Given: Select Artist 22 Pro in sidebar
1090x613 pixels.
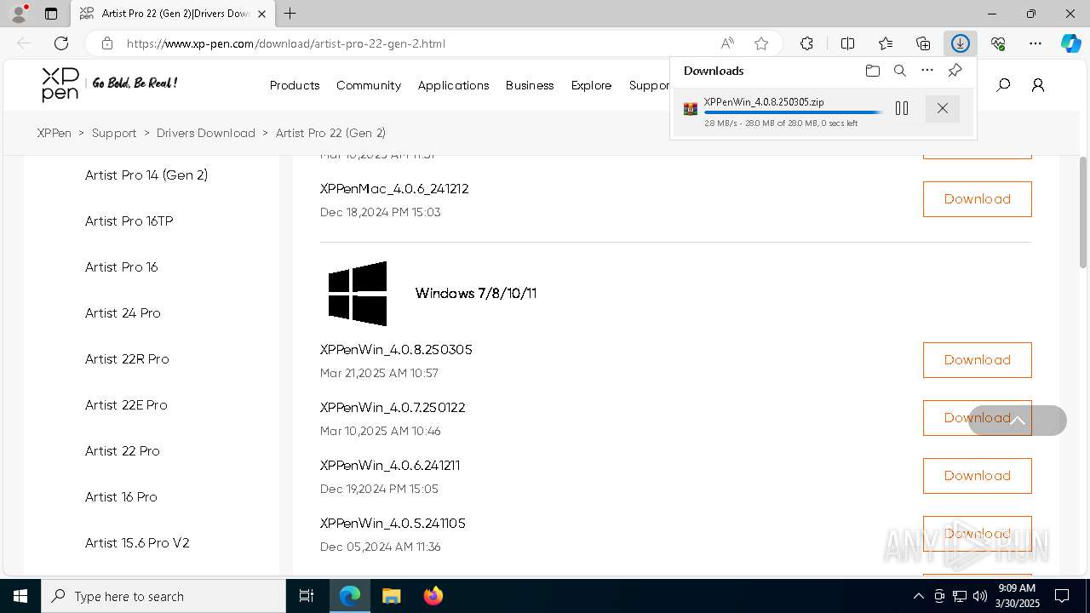Looking at the screenshot, I should coord(122,451).
